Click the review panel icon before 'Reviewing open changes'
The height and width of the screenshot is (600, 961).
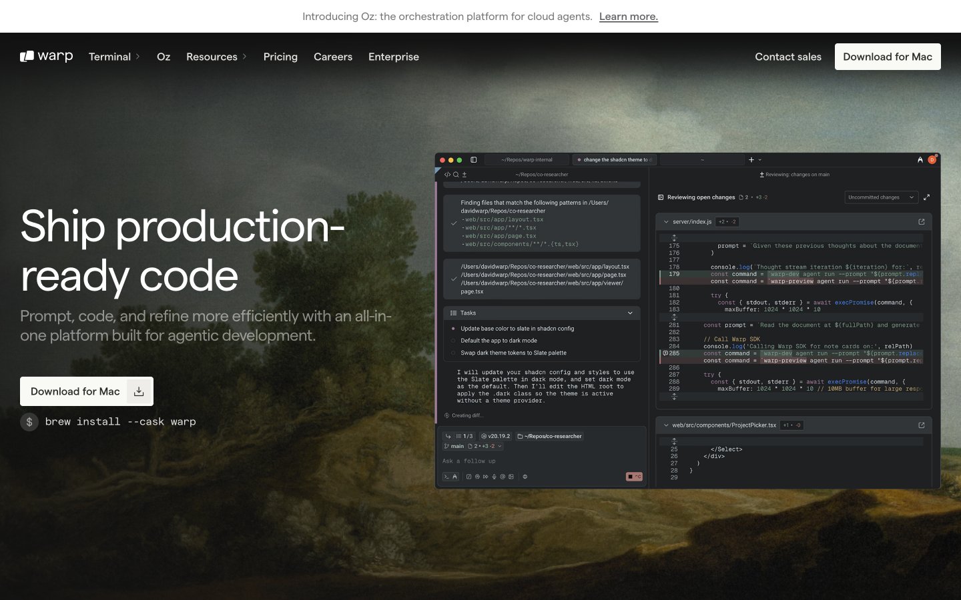661,197
